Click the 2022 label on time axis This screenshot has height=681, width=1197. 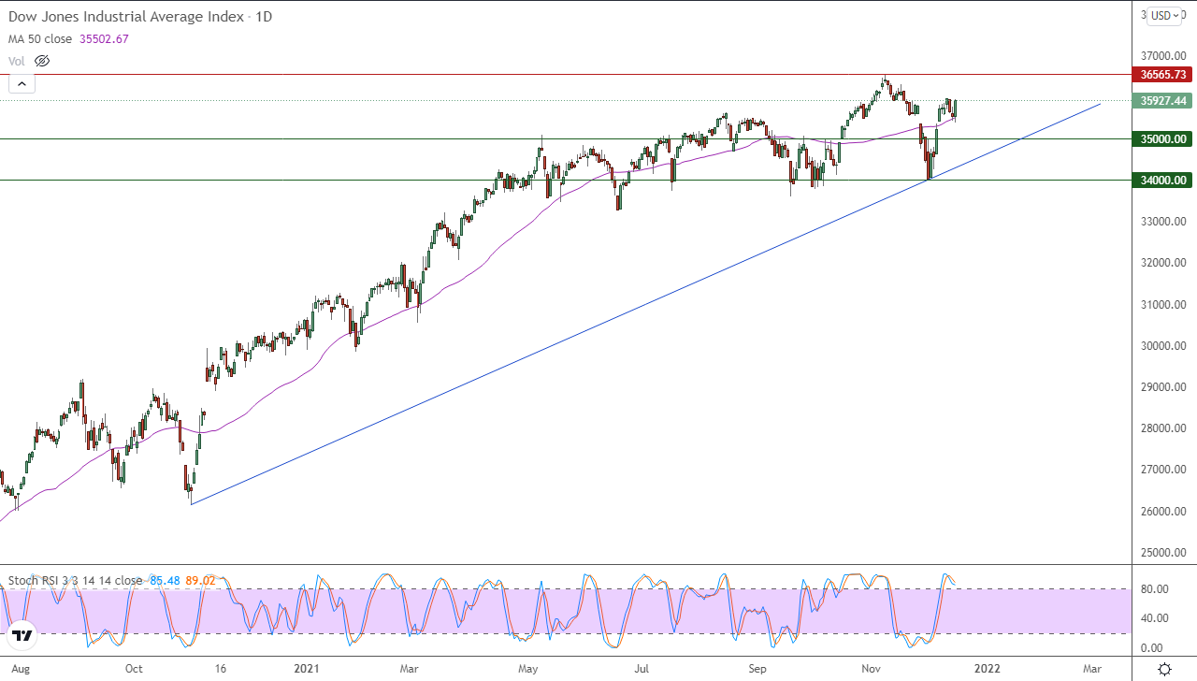988,670
